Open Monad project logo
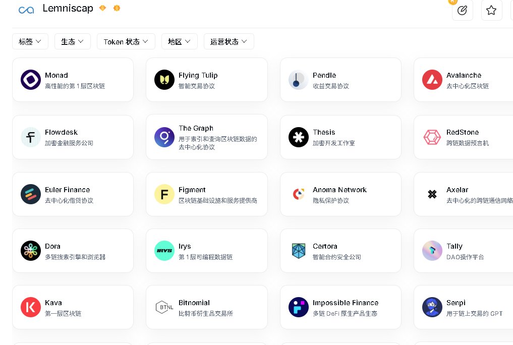 [x=31, y=80]
